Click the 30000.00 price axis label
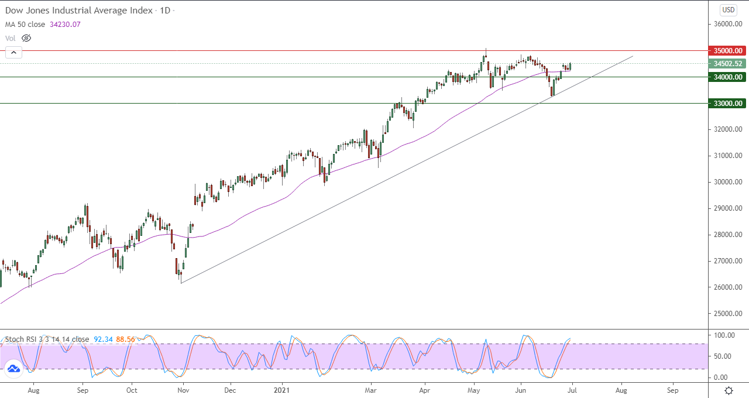The image size is (749, 398). point(727,182)
